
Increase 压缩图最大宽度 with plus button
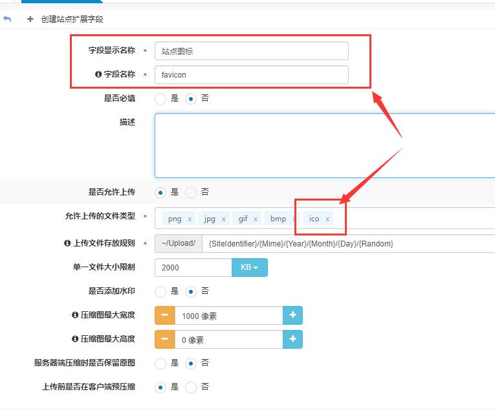(292, 315)
